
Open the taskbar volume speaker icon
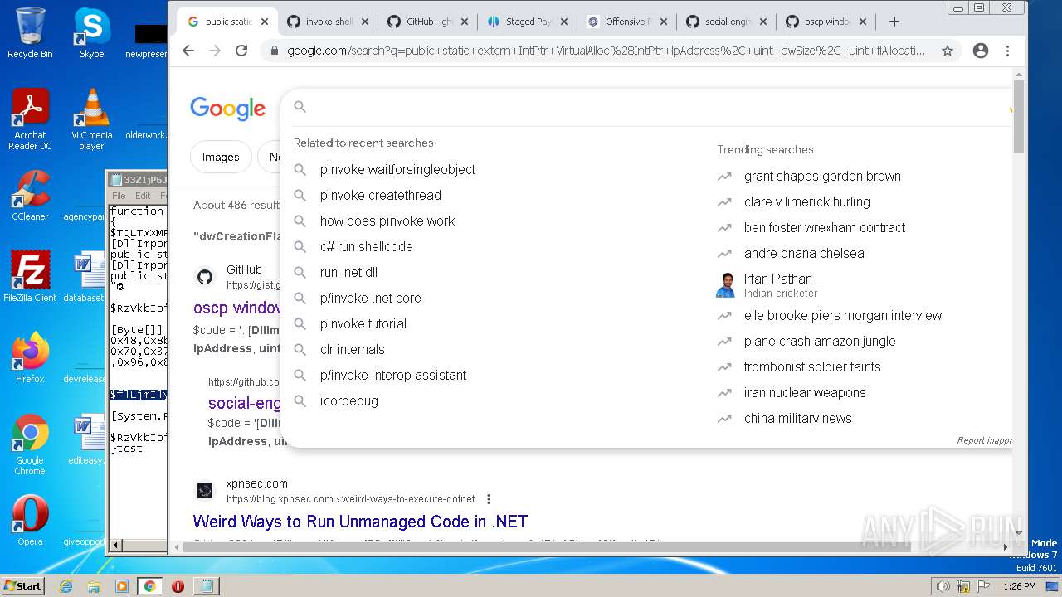point(943,586)
